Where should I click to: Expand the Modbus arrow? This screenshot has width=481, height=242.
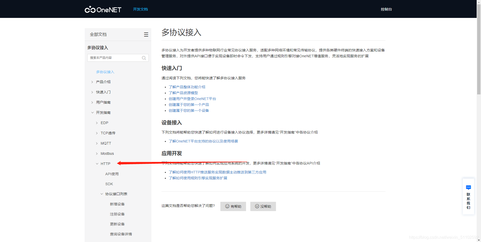(97, 153)
